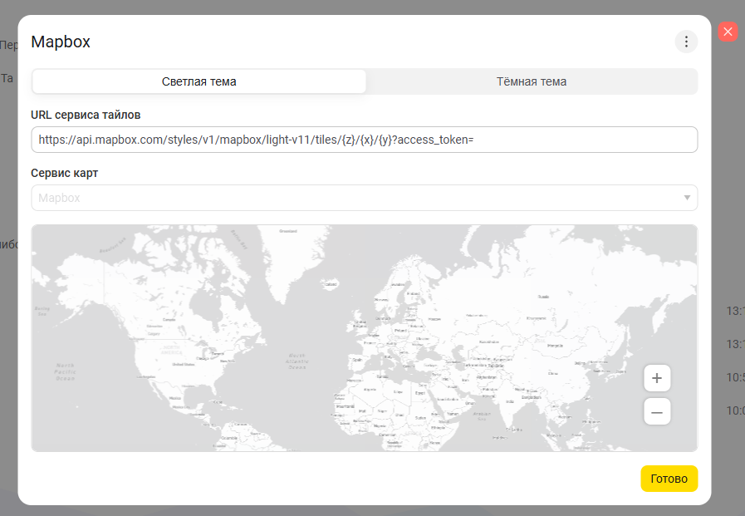This screenshot has width=745, height=516.
Task: Confirm with the Готово button
Action: tap(669, 479)
